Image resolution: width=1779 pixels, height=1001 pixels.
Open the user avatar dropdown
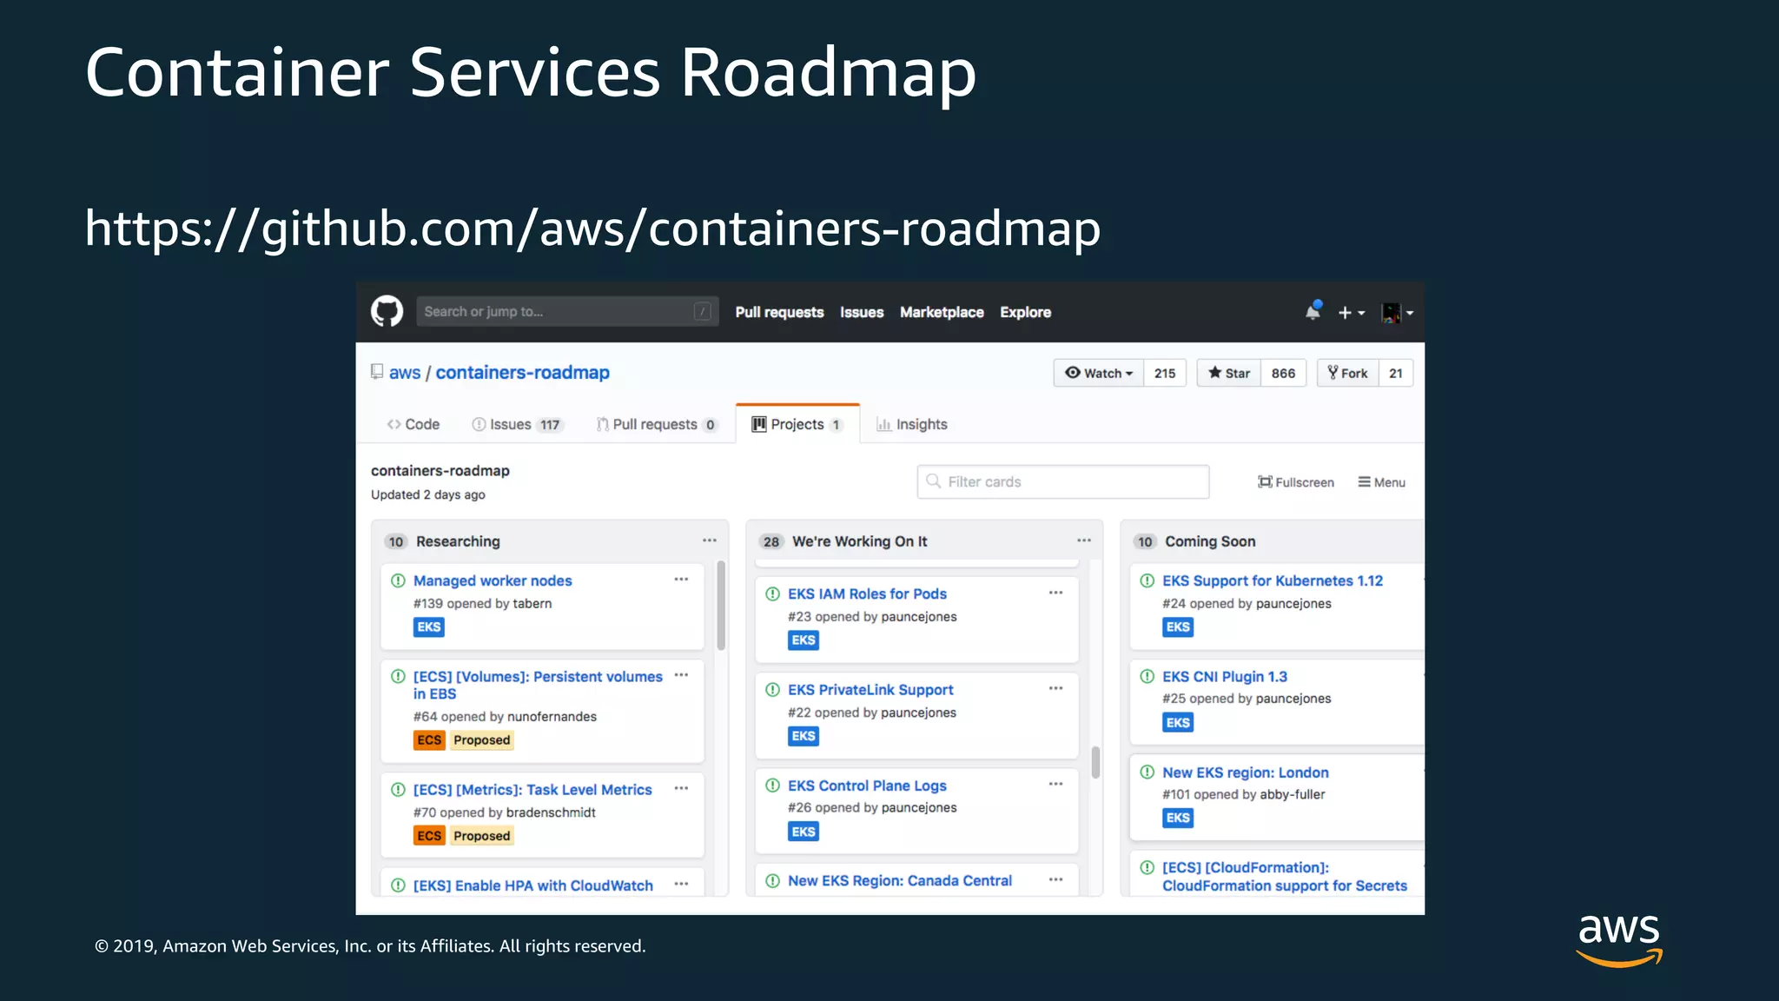[x=1397, y=313]
